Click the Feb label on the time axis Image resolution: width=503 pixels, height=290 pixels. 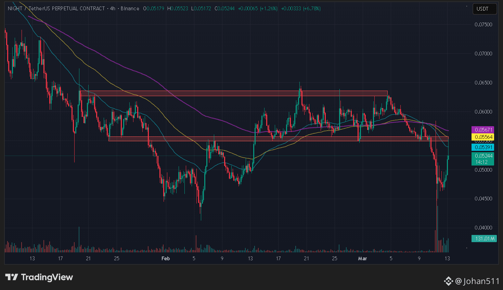click(x=166, y=259)
